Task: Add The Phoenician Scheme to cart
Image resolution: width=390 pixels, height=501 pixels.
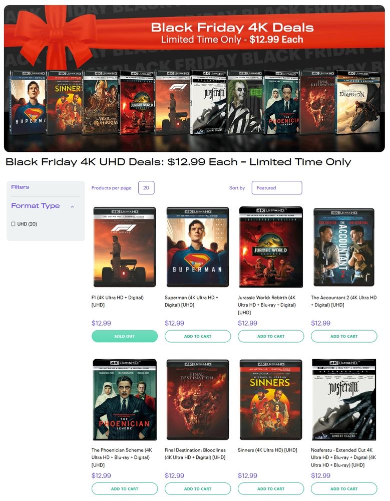Action: pyautogui.click(x=125, y=489)
